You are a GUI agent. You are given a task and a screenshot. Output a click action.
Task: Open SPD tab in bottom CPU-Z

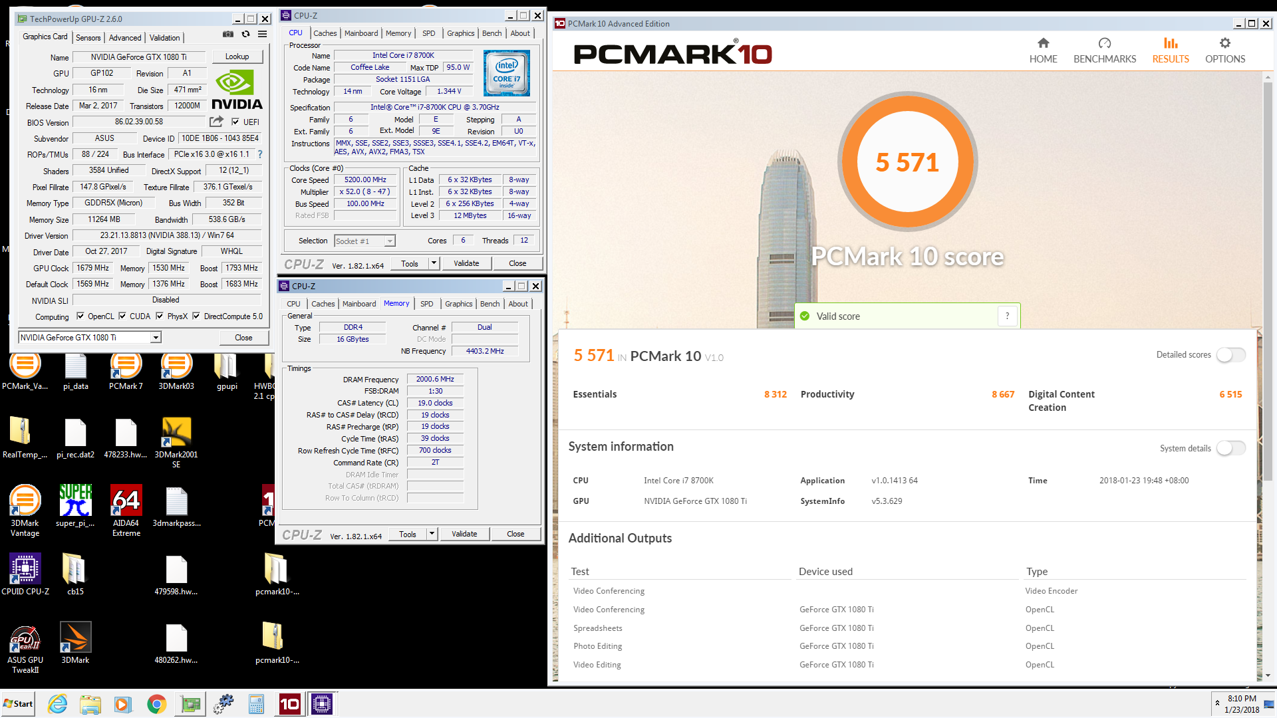tap(427, 304)
